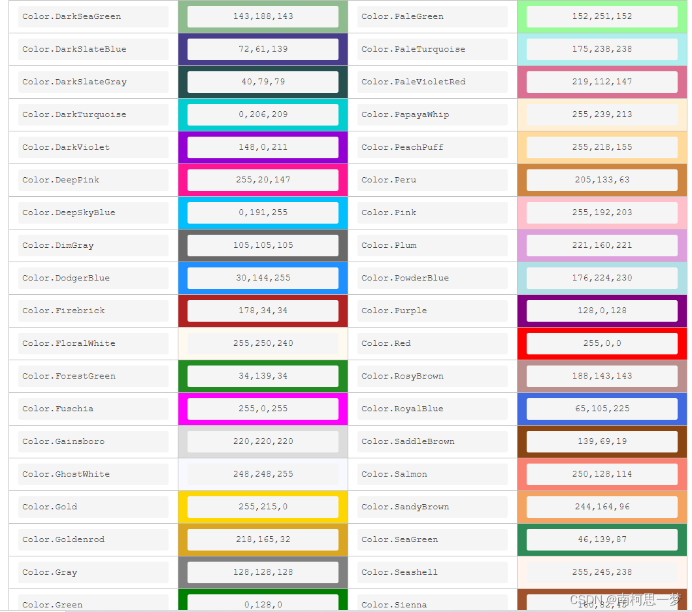The image size is (692, 612).
Task: Click the 175,238,238 color swatch
Action: tap(602, 49)
